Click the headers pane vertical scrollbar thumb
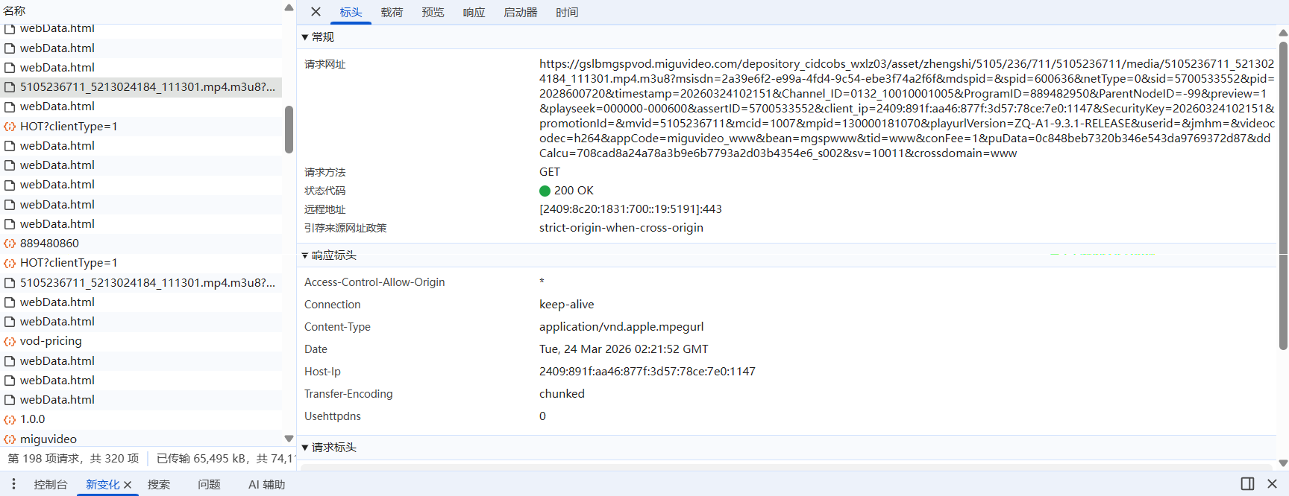The height and width of the screenshot is (496, 1289). [1283, 196]
